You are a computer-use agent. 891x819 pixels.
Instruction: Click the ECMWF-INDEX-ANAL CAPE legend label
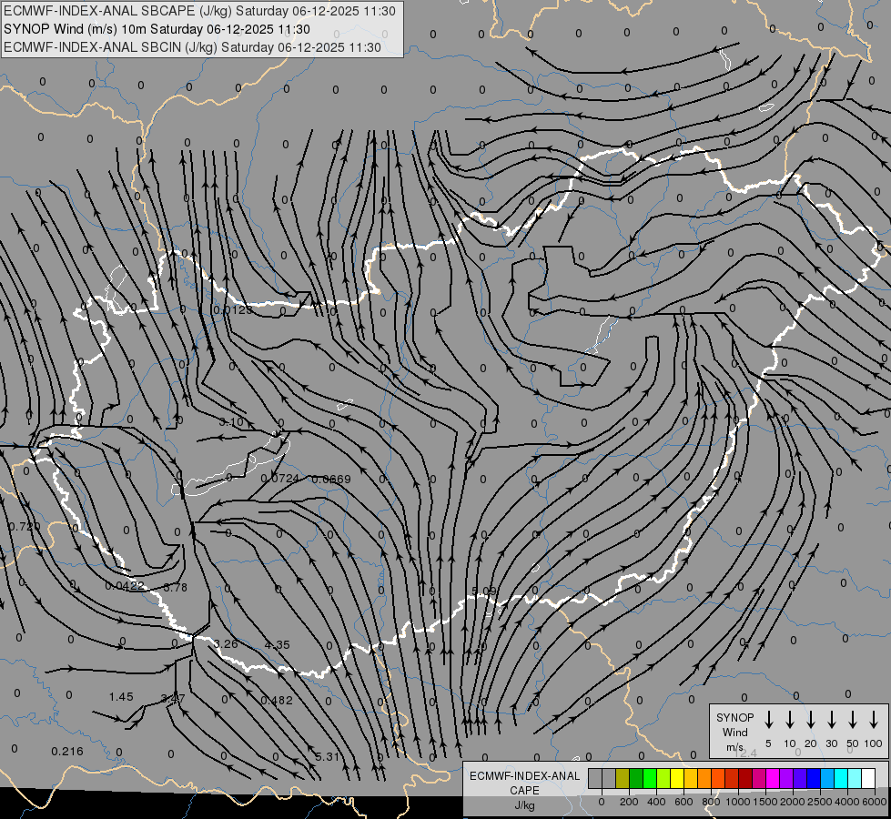tap(524, 783)
